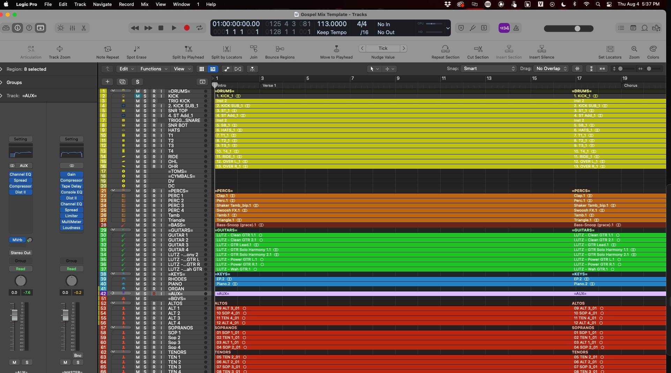Add new track with plus button
This screenshot has height=373, width=671.
tap(107, 82)
